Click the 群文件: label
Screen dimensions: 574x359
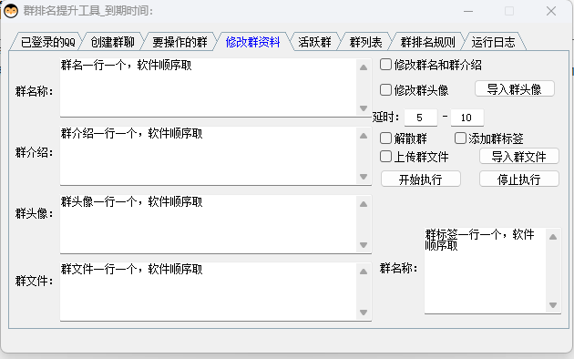(34, 281)
